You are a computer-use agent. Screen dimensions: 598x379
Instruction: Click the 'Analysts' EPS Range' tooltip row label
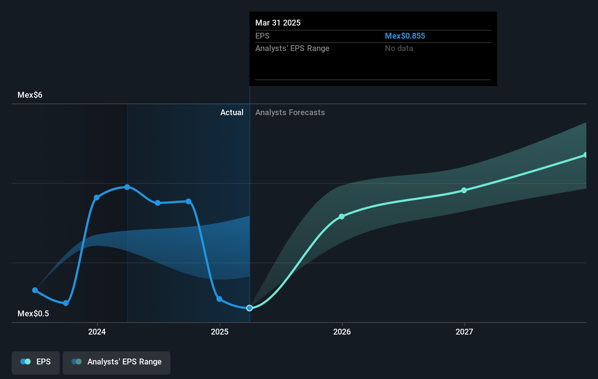(x=292, y=48)
